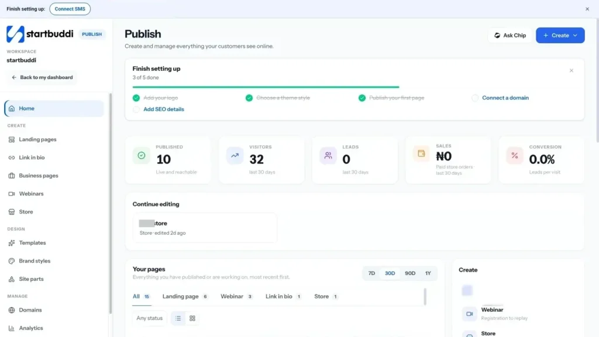Toggle the Choose a theme style checkmark
The image size is (599, 337).
coord(249,98)
